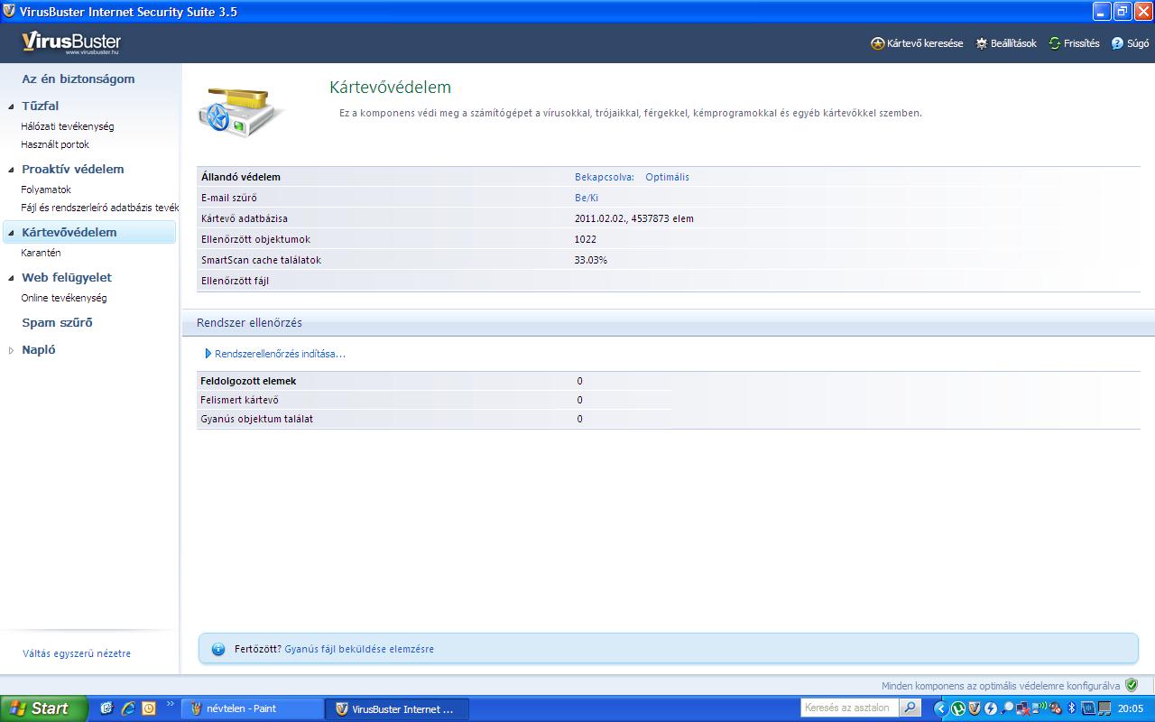Click the blue lightning tray icon
The width and height of the screenshot is (1155, 722).
(991, 708)
